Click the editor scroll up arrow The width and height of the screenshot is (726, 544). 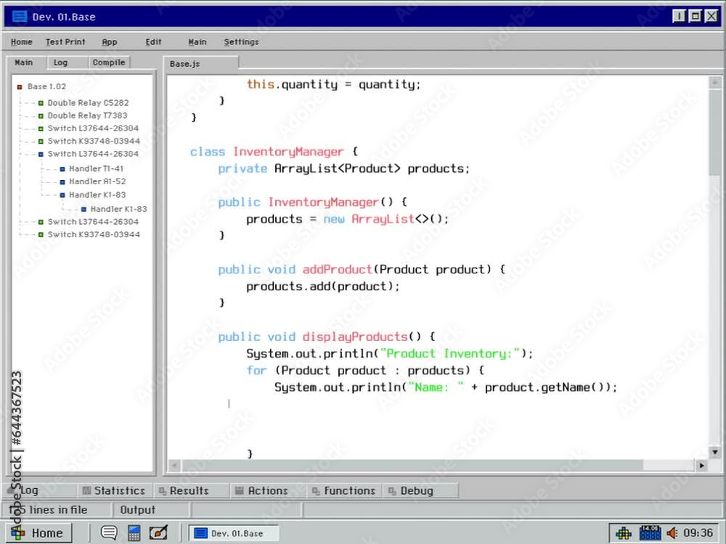(x=714, y=83)
